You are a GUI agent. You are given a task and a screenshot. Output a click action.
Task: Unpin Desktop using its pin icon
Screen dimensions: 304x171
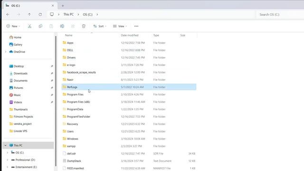click(x=52, y=66)
